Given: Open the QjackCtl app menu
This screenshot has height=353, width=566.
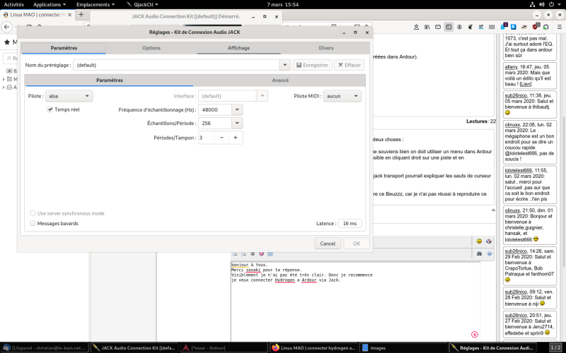Looking at the screenshot, I should tap(143, 5).
